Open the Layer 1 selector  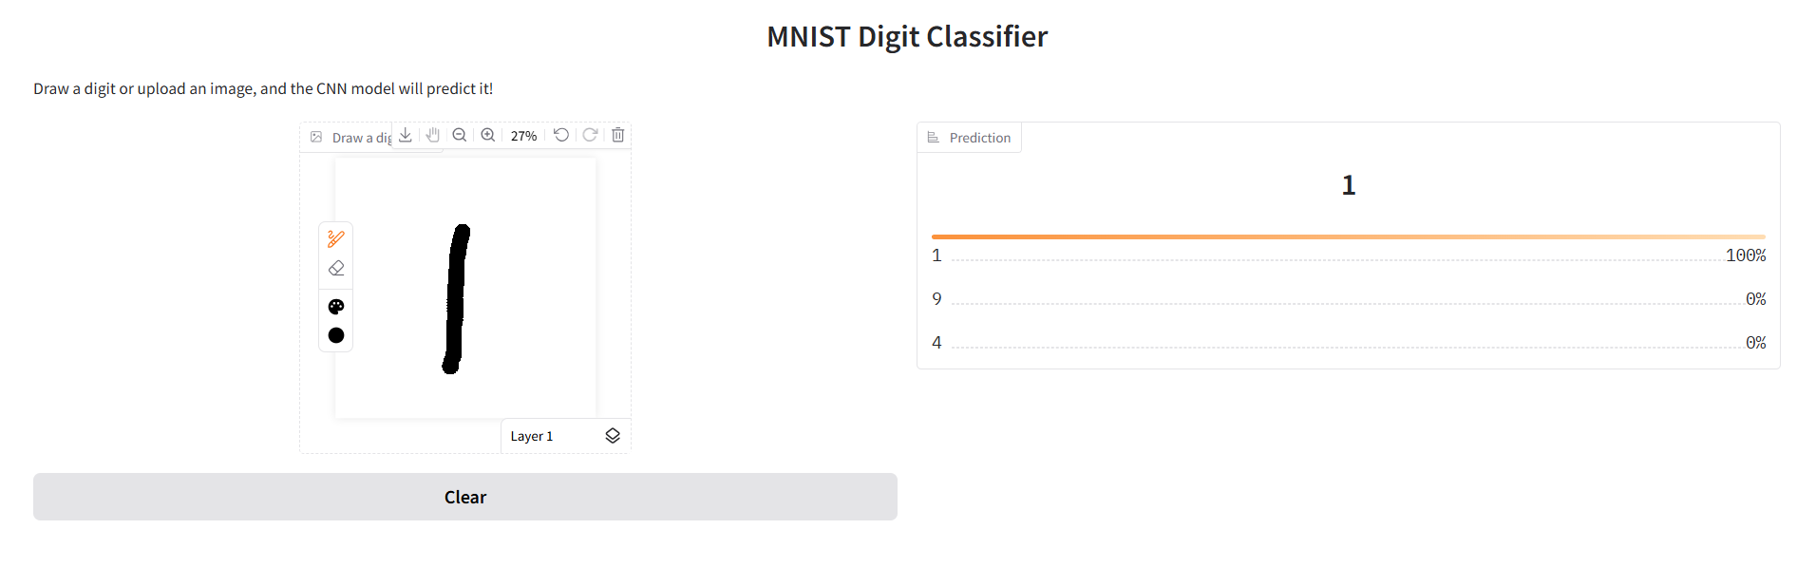(x=532, y=436)
